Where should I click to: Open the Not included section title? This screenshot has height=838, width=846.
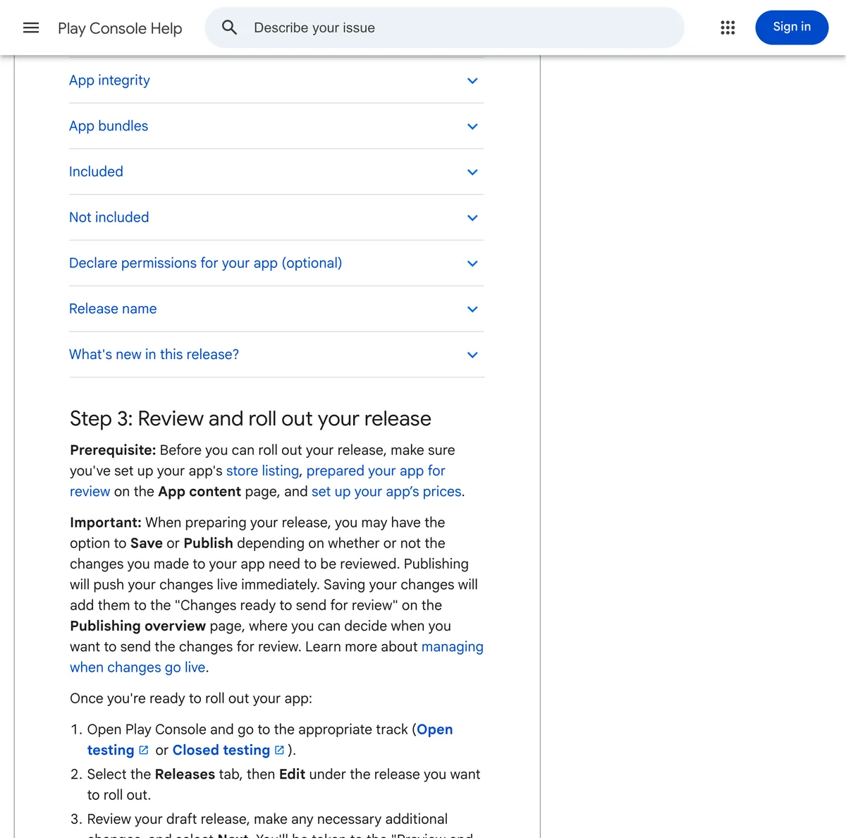coord(109,217)
